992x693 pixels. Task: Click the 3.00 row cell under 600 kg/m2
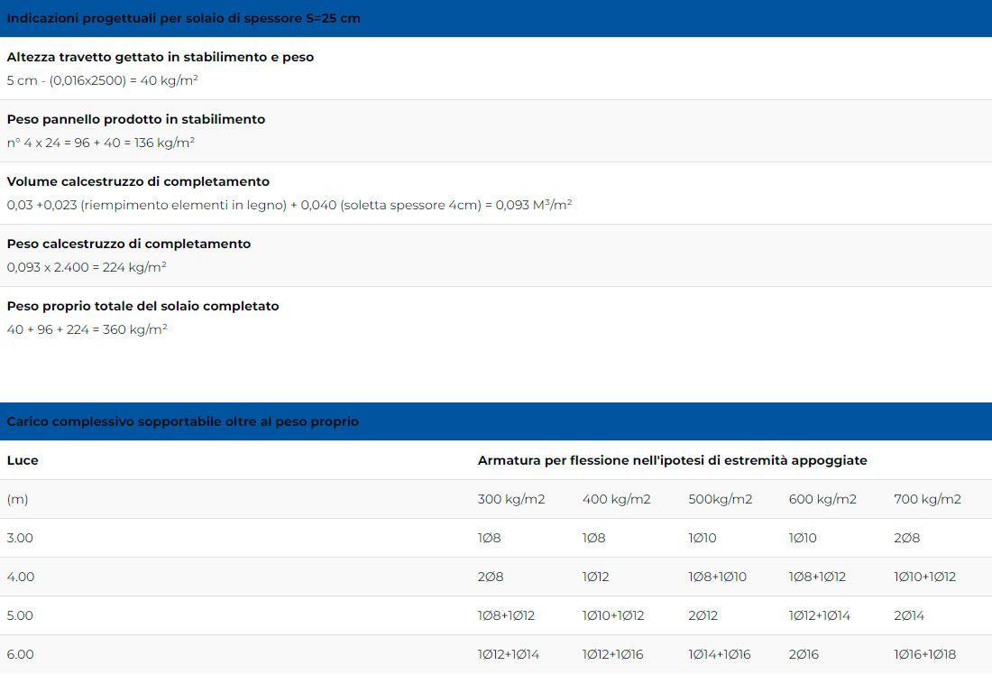pyautogui.click(x=803, y=538)
